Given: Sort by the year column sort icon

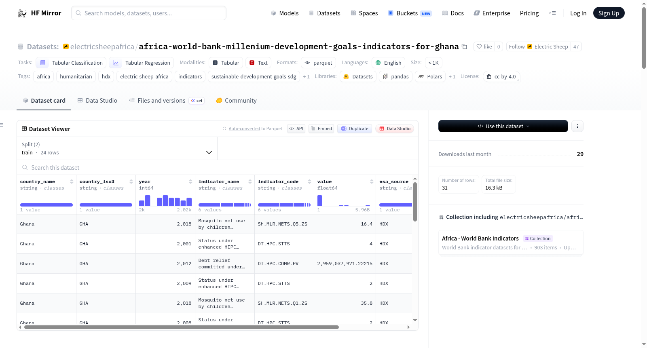Looking at the screenshot, I should click(190, 181).
